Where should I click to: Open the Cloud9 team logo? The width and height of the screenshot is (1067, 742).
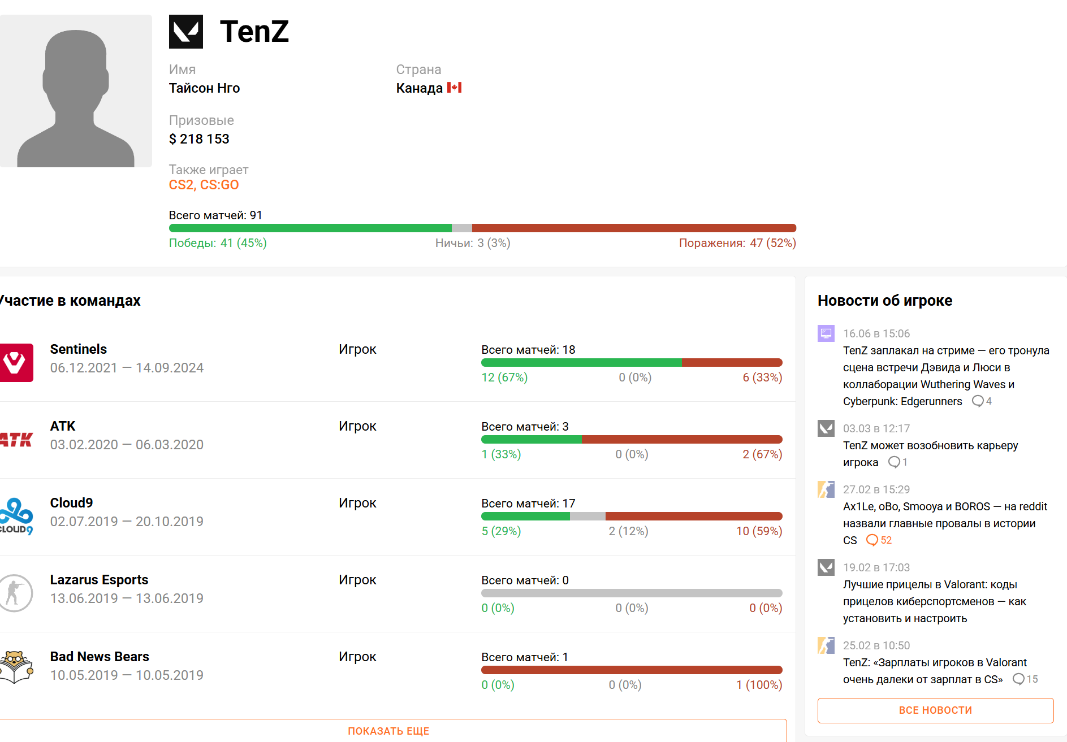coord(16,517)
